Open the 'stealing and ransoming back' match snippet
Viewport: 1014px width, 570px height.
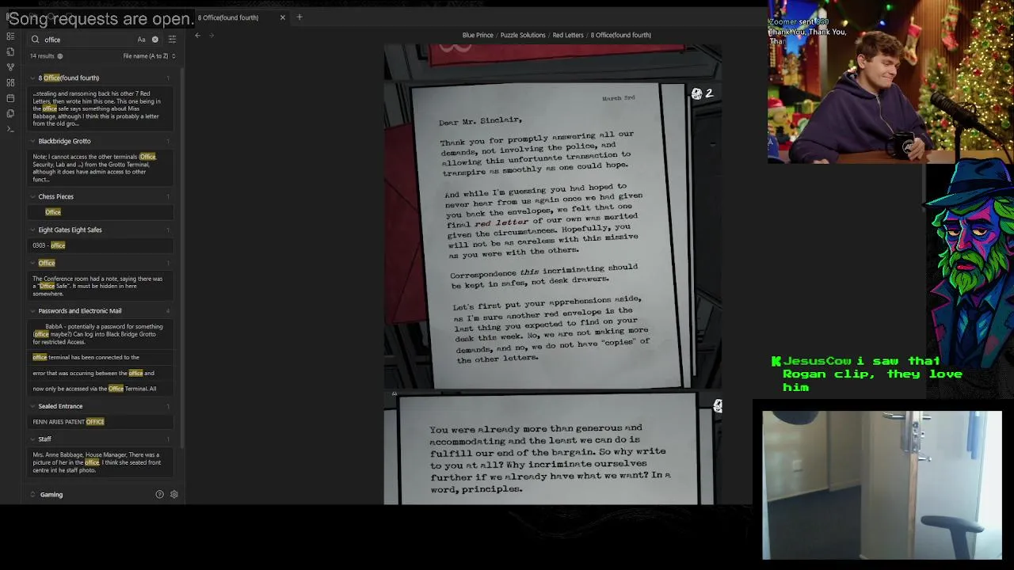(x=101, y=108)
